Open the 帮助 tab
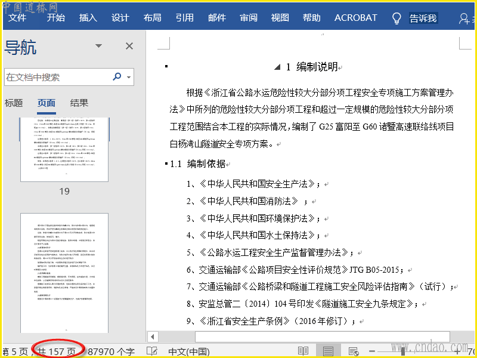 click(x=311, y=18)
